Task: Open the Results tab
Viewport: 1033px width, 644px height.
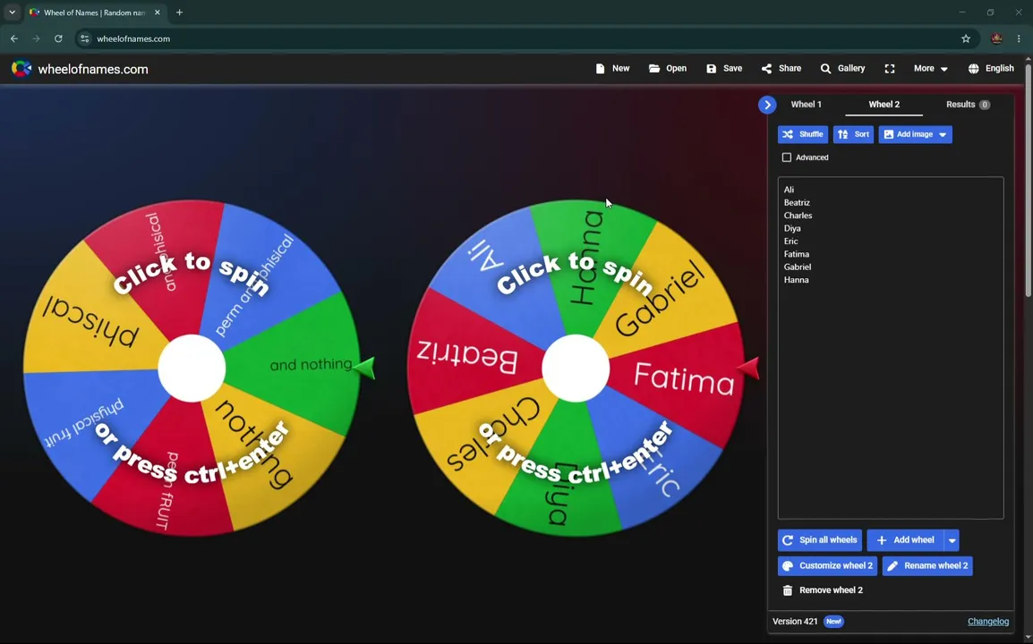Action: click(x=968, y=104)
